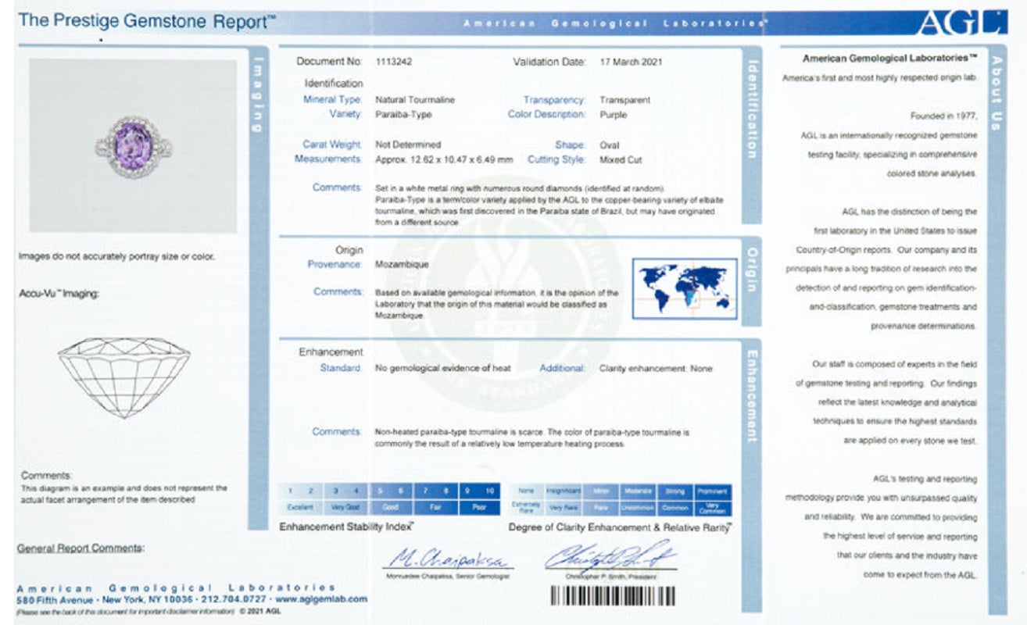Click the General Report Comments heading
Screen dimensions: 1027x625
point(81,548)
